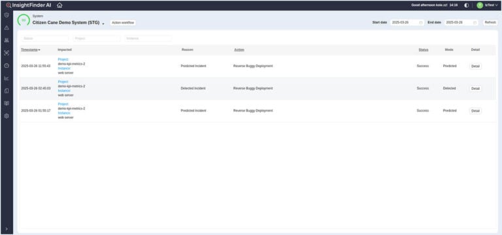Sort by the Action column header

click(x=239, y=50)
